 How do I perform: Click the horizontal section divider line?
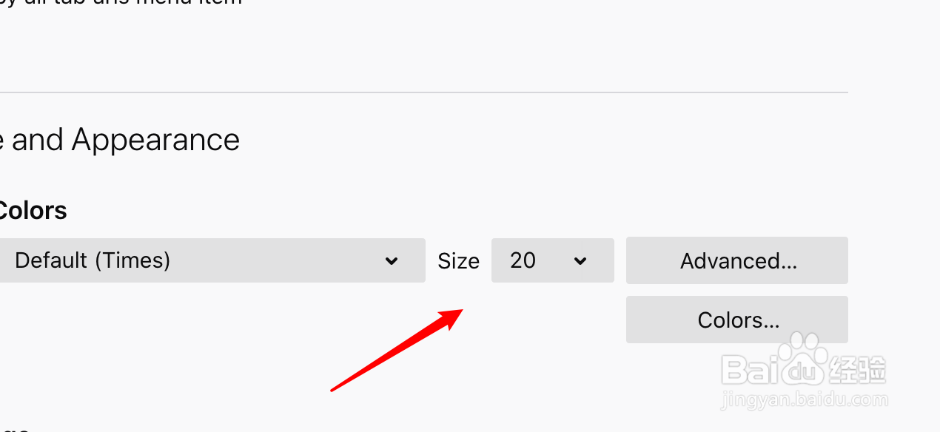(424, 92)
